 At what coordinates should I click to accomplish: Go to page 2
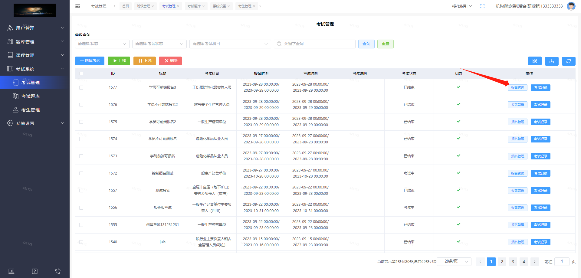pos(502,262)
